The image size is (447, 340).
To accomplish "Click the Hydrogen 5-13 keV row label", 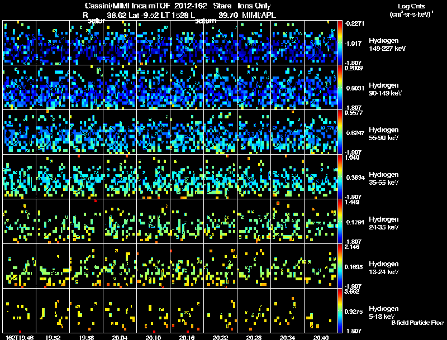I will (384, 313).
